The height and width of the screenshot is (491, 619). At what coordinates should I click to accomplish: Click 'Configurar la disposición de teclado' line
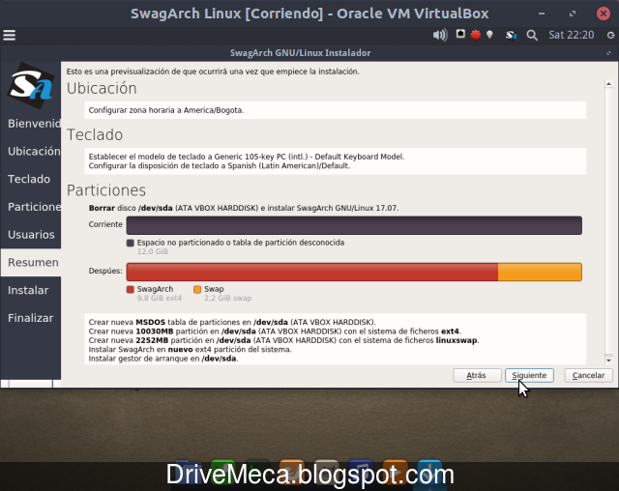tap(220, 165)
